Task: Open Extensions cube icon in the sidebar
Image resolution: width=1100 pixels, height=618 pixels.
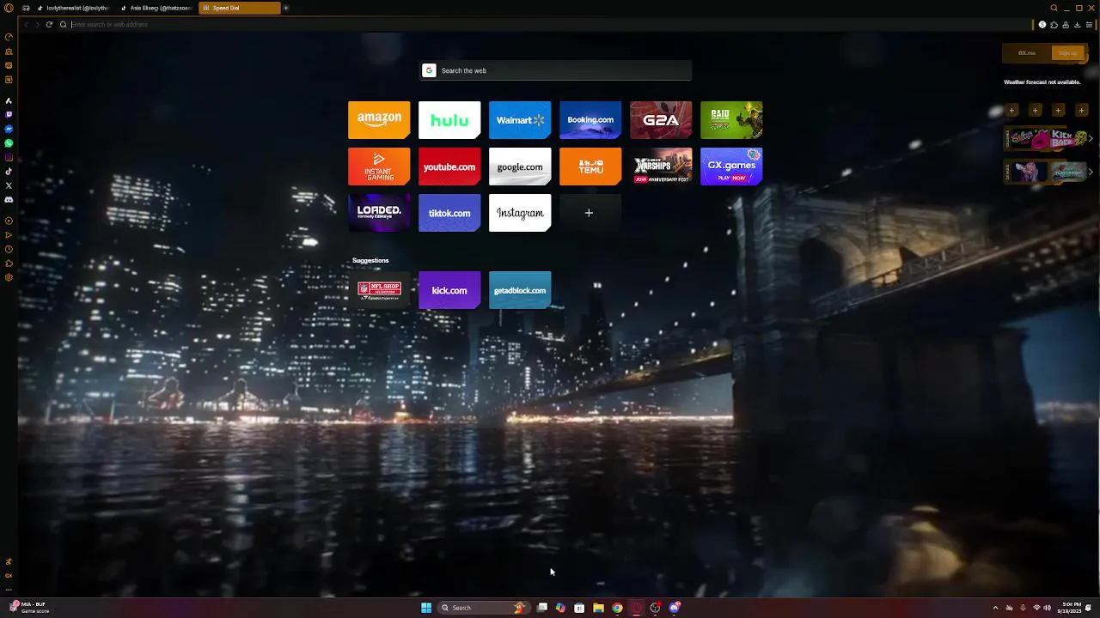Action: tap(9, 263)
